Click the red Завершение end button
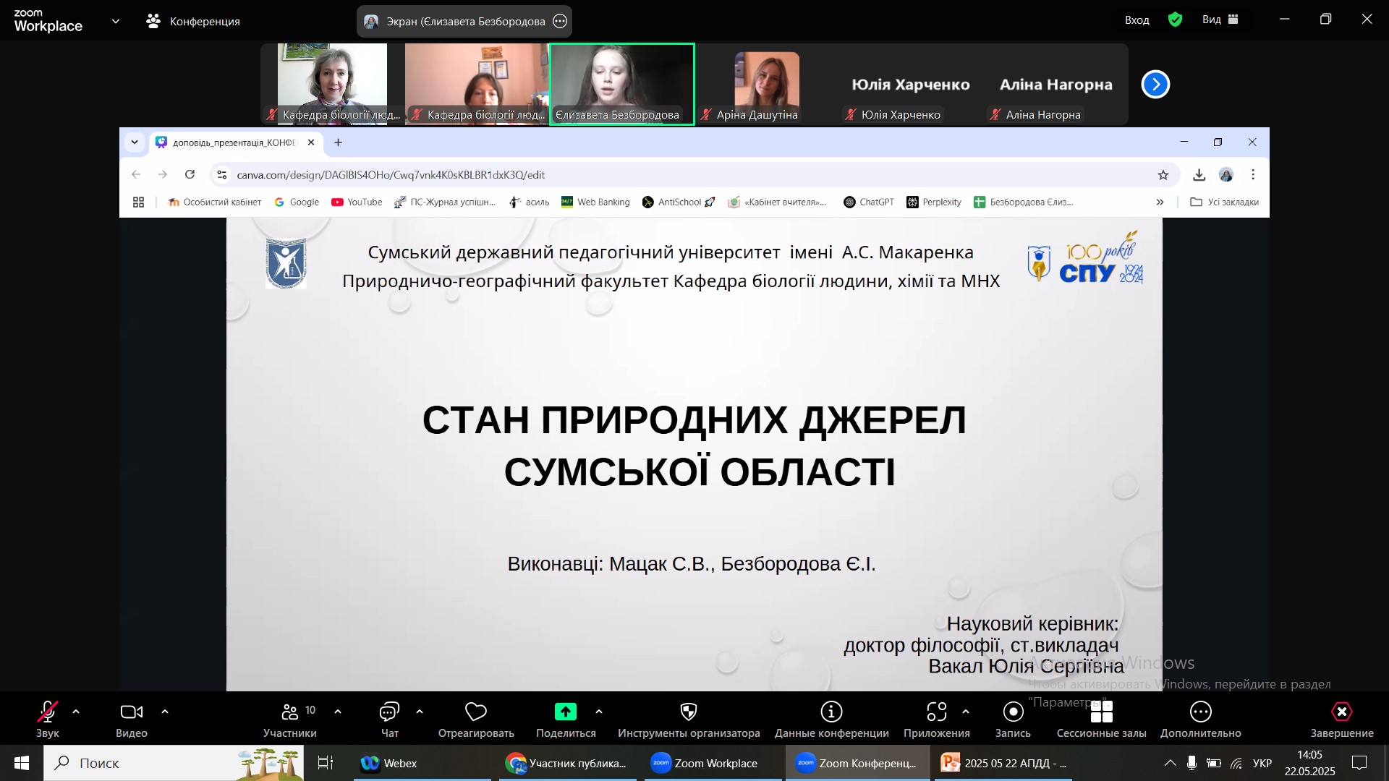The width and height of the screenshot is (1389, 781). (x=1341, y=713)
